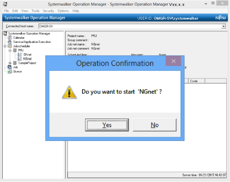Select Systemwalker Operation Manager root label
The width and height of the screenshot is (230, 182).
click(29, 34)
